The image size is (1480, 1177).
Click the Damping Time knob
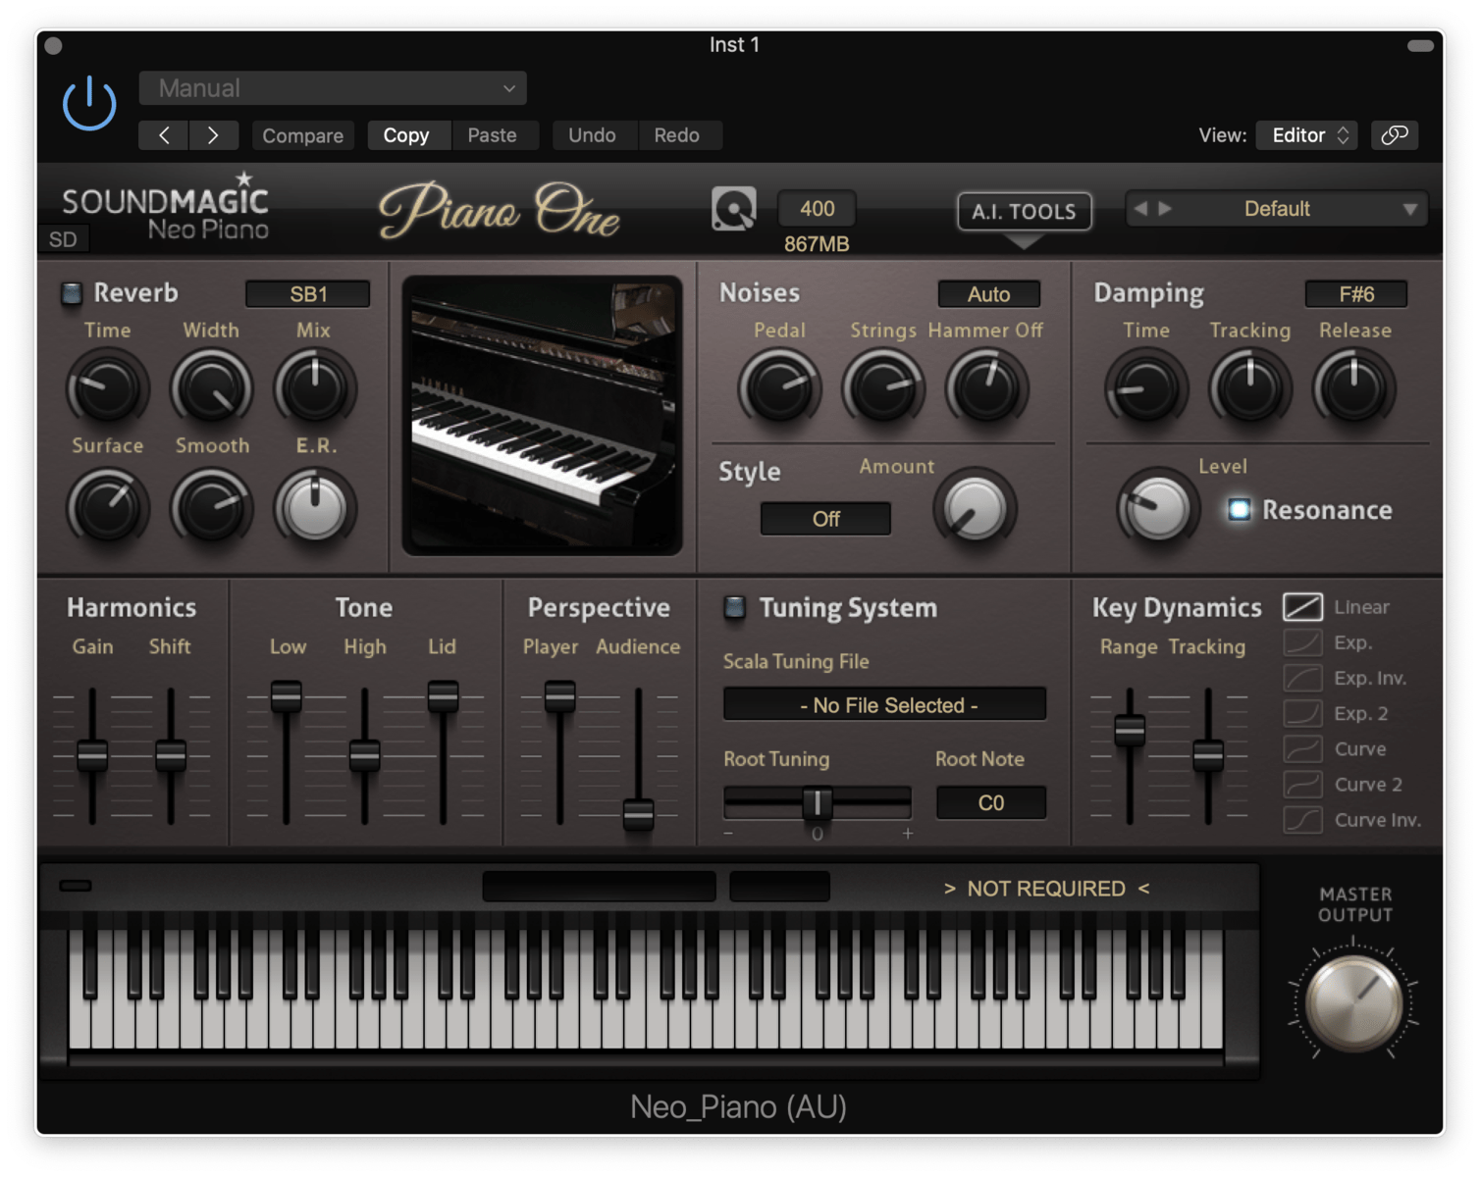[1146, 388]
